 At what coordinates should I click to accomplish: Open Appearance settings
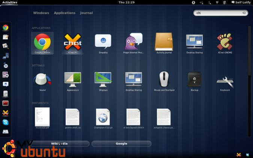[x=73, y=81]
